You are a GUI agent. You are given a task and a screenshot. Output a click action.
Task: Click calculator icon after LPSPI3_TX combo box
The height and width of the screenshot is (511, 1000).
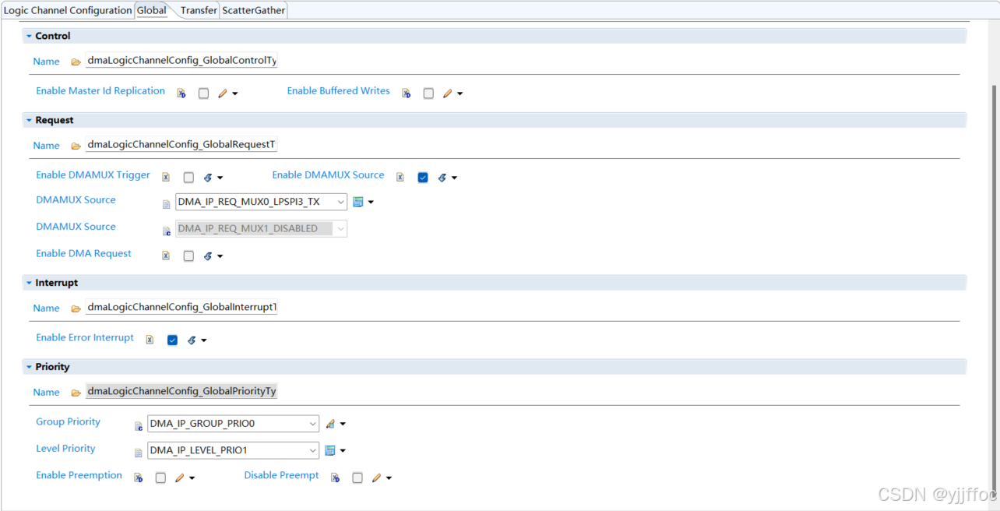(x=358, y=202)
